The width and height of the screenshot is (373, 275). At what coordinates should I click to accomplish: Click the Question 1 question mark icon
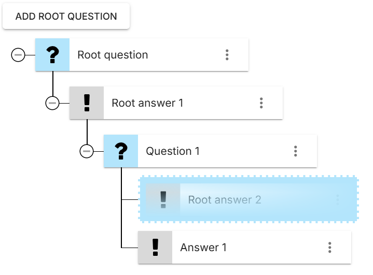point(121,151)
